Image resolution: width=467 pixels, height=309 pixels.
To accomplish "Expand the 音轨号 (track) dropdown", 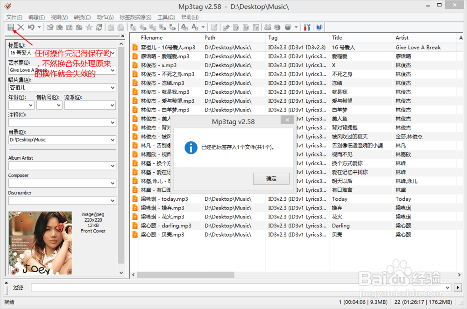I will [x=59, y=105].
